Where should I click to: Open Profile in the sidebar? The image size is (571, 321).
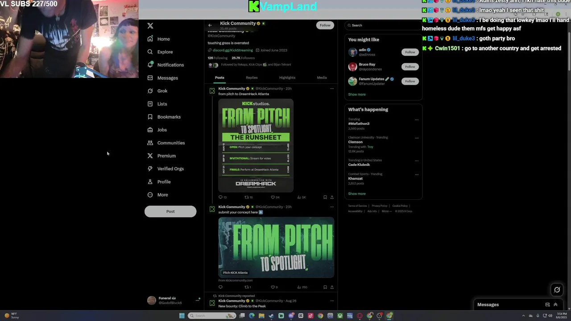pyautogui.click(x=159, y=182)
